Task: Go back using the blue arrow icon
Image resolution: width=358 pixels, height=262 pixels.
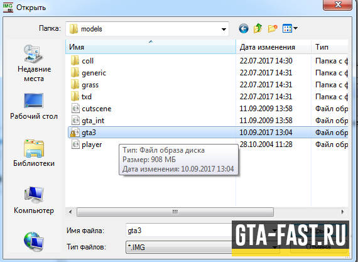Action: pos(244,29)
